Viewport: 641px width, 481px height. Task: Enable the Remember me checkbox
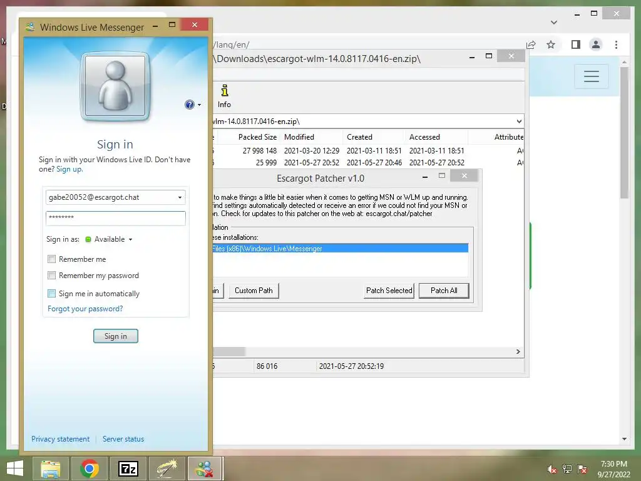coord(51,259)
